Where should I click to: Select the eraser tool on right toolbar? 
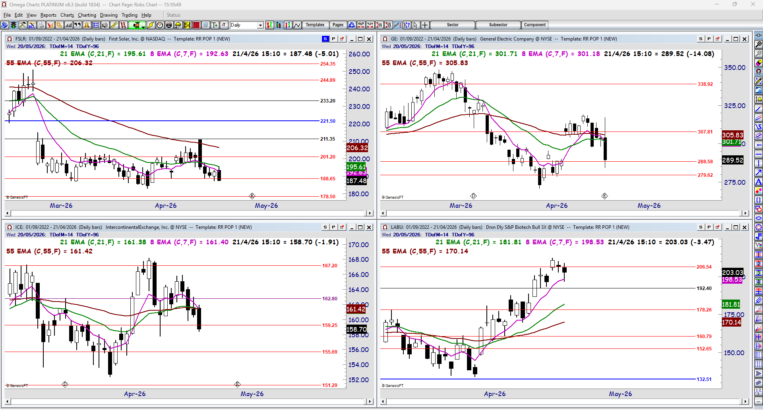[x=759, y=63]
